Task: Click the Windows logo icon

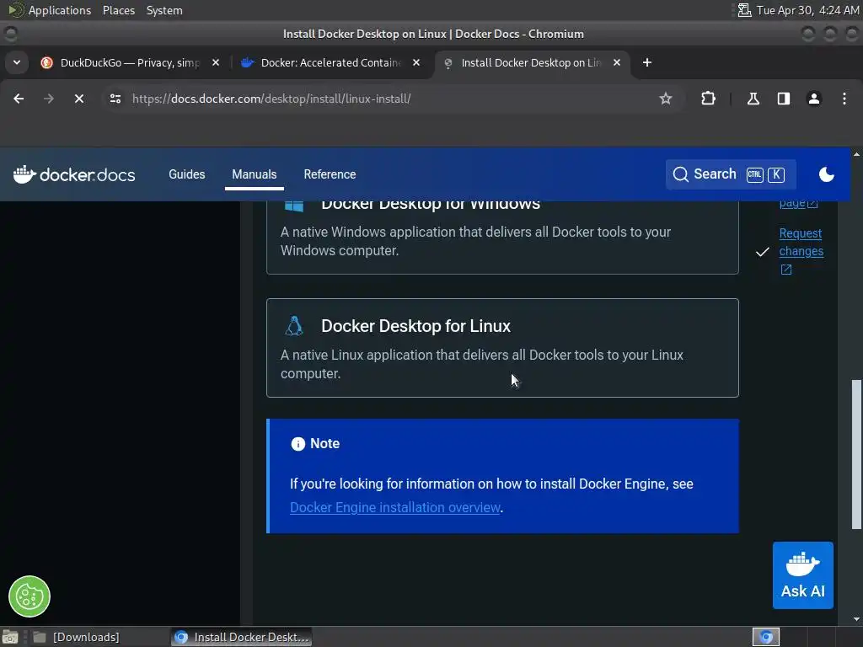Action: pyautogui.click(x=294, y=206)
